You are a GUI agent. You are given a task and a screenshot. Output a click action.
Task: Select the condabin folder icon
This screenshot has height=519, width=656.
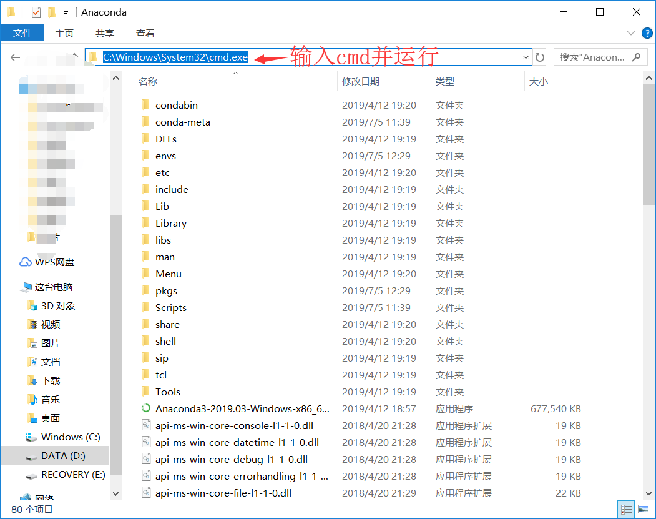145,105
